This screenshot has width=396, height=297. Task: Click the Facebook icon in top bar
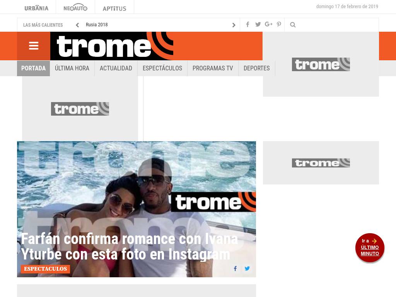point(248,24)
